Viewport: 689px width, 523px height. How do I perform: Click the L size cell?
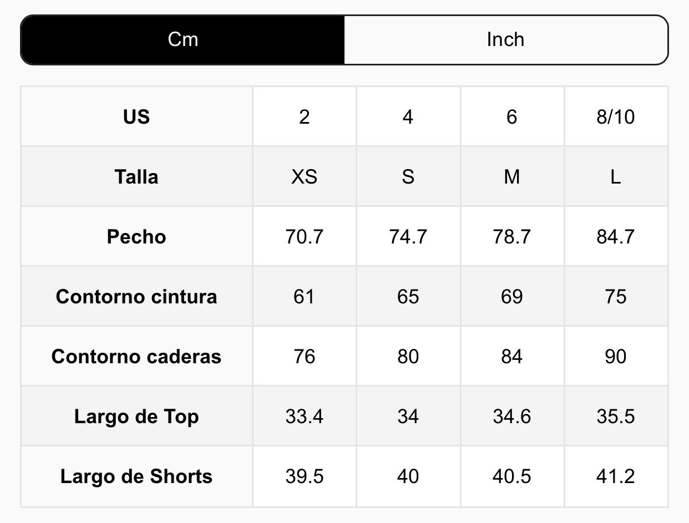click(615, 177)
